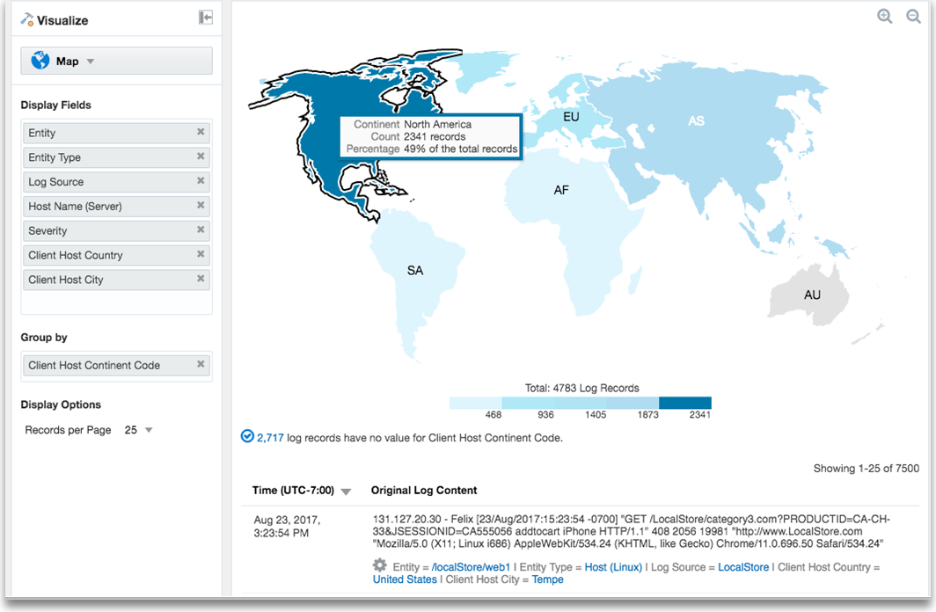Remove the Entity Type display field

[201, 157]
